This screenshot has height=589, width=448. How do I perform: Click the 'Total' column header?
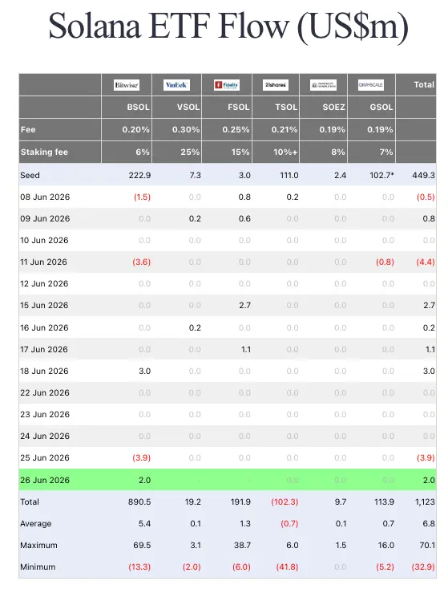pyautogui.click(x=424, y=85)
